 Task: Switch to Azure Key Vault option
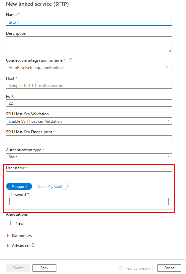pos(50,187)
